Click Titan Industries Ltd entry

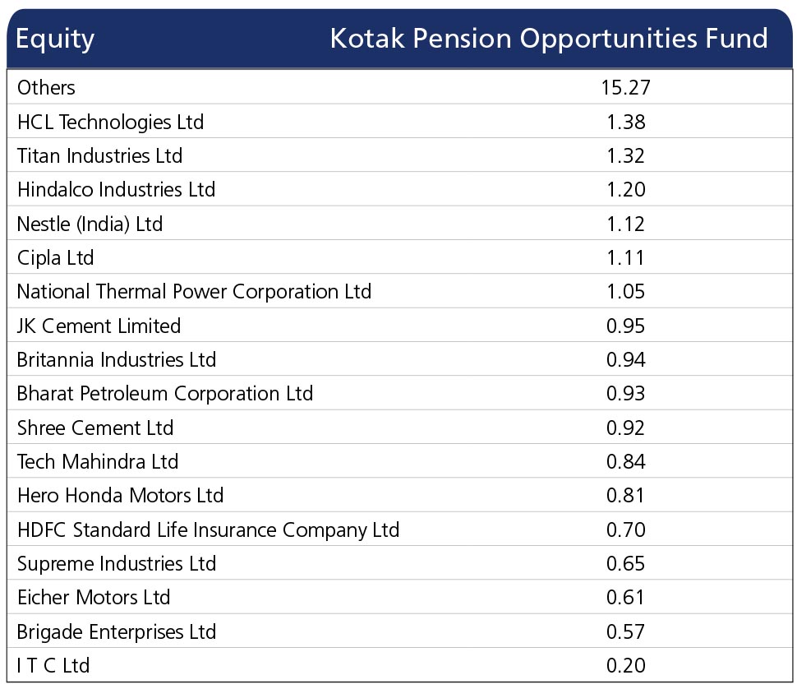pyautogui.click(x=99, y=155)
